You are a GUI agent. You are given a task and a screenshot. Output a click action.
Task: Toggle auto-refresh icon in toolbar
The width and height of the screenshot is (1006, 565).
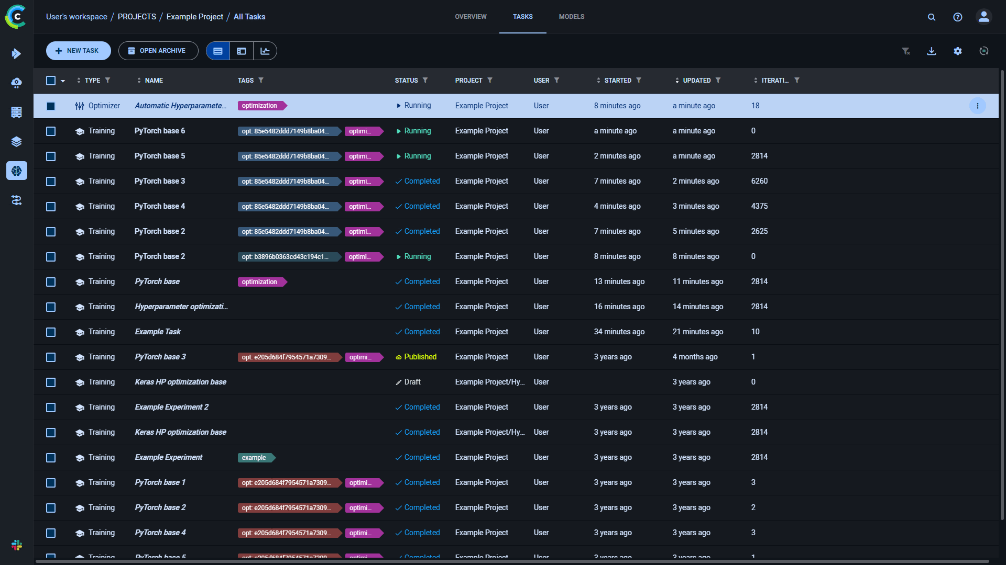pos(984,51)
